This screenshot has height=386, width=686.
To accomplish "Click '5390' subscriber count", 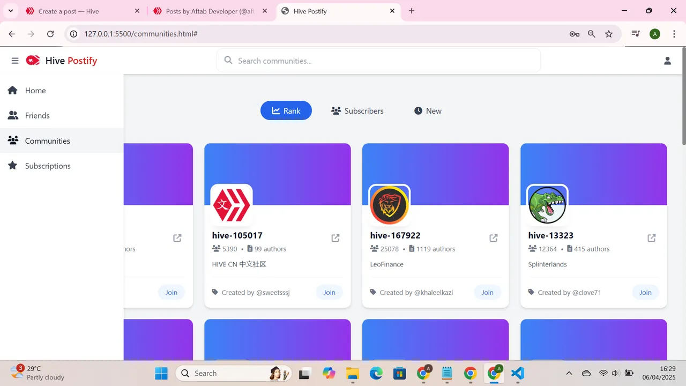I will point(230,249).
